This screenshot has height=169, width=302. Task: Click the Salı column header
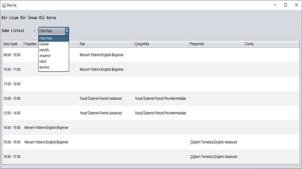point(106,44)
